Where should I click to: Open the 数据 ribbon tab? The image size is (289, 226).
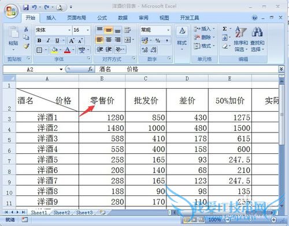(x=123, y=18)
